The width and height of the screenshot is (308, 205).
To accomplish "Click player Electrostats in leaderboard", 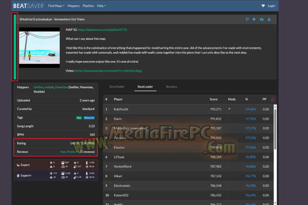I will 122,186.
